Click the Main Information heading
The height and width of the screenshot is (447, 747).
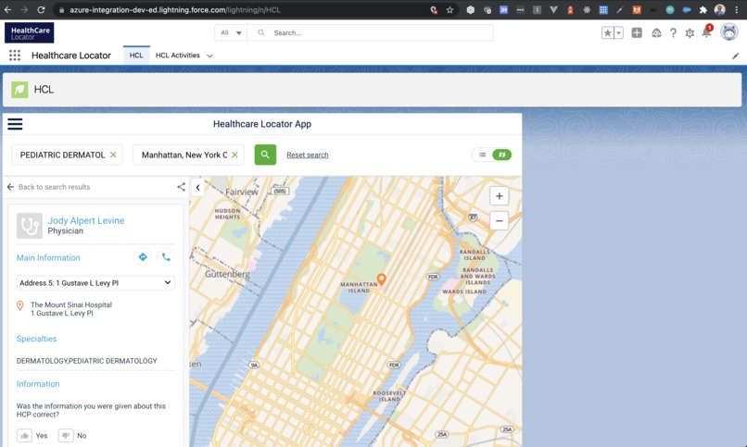(48, 257)
